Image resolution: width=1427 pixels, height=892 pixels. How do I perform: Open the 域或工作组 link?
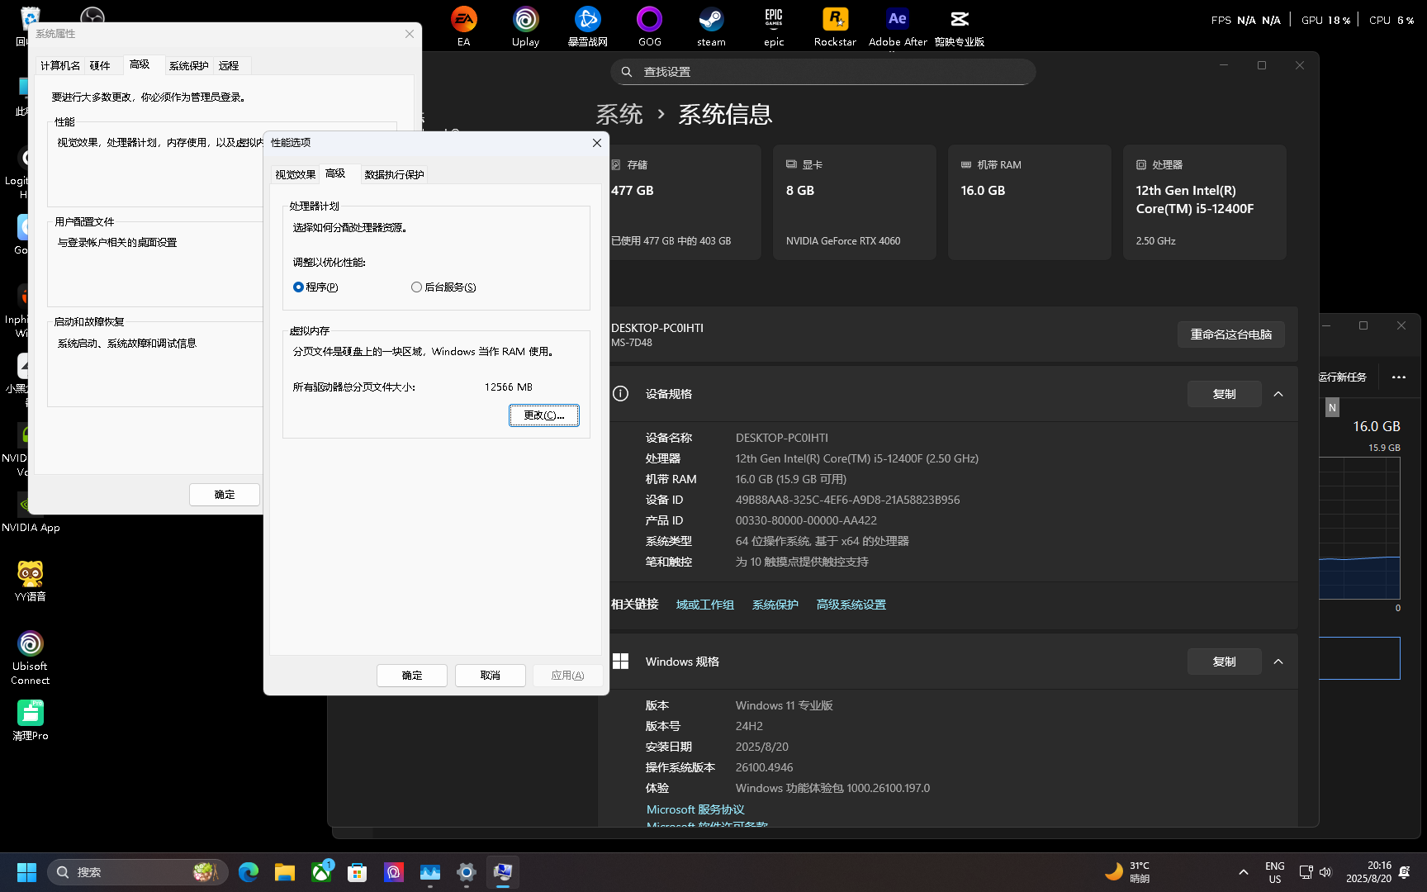click(705, 605)
